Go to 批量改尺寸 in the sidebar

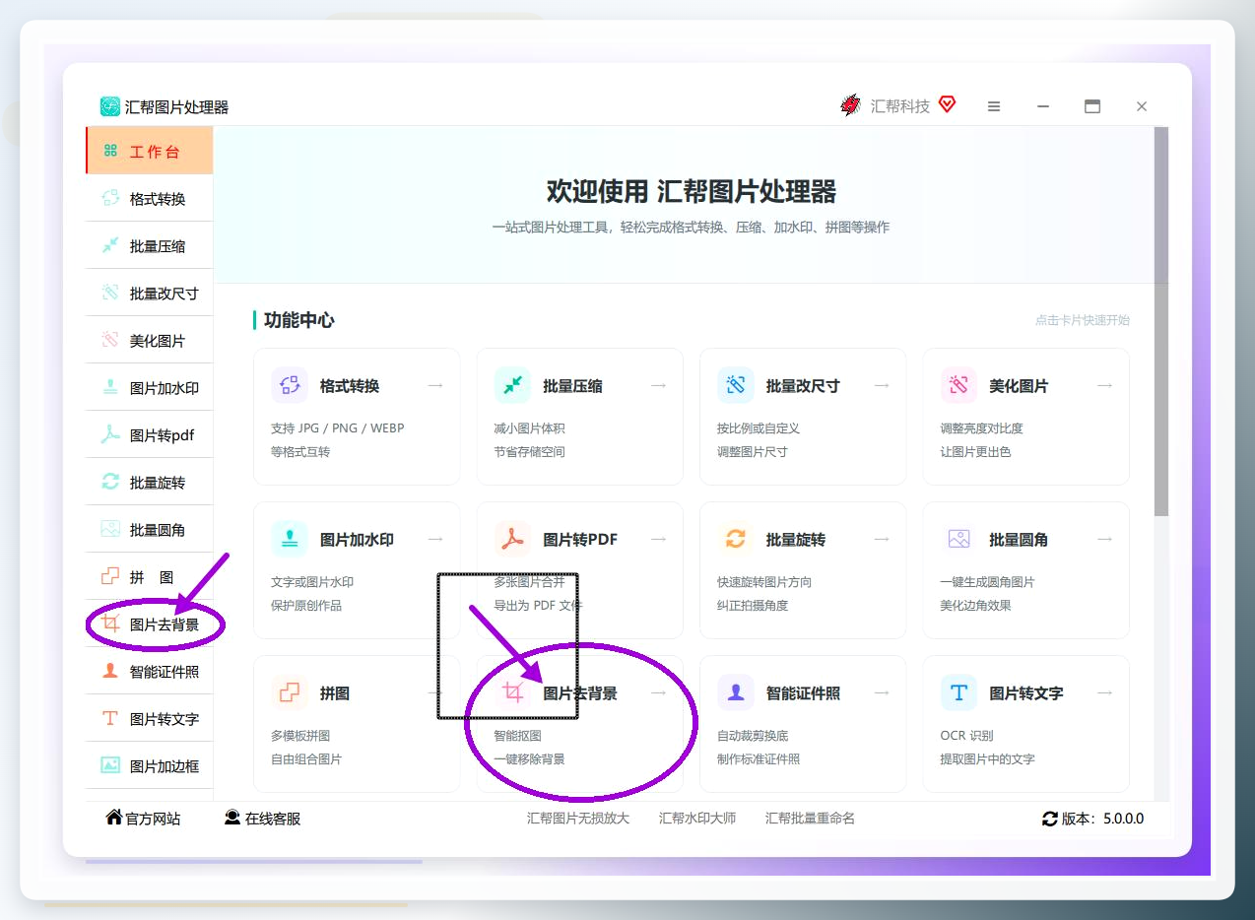(x=150, y=293)
